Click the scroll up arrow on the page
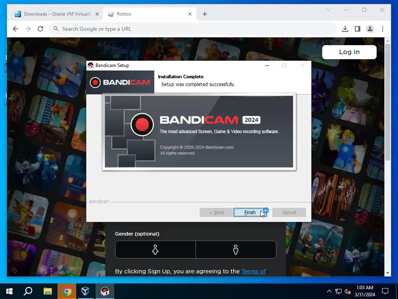398x299 pixels. (x=388, y=40)
